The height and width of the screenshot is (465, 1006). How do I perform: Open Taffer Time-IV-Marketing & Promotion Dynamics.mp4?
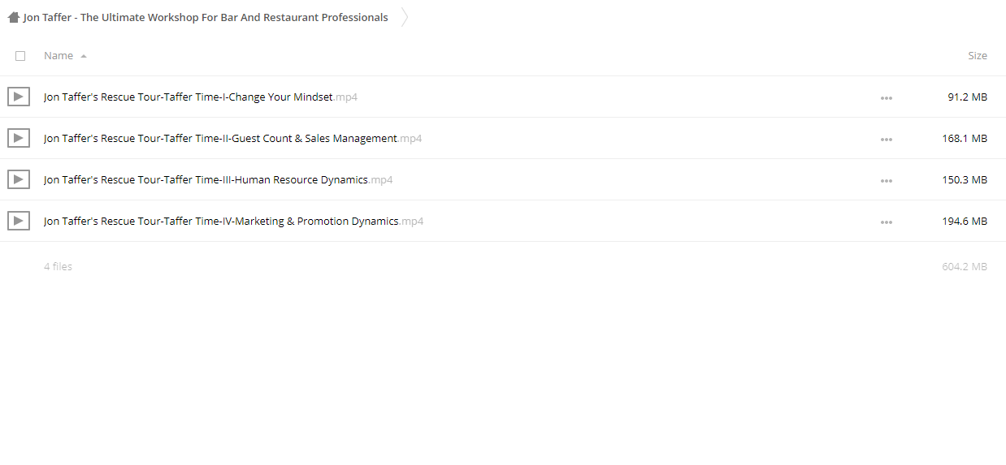234,221
